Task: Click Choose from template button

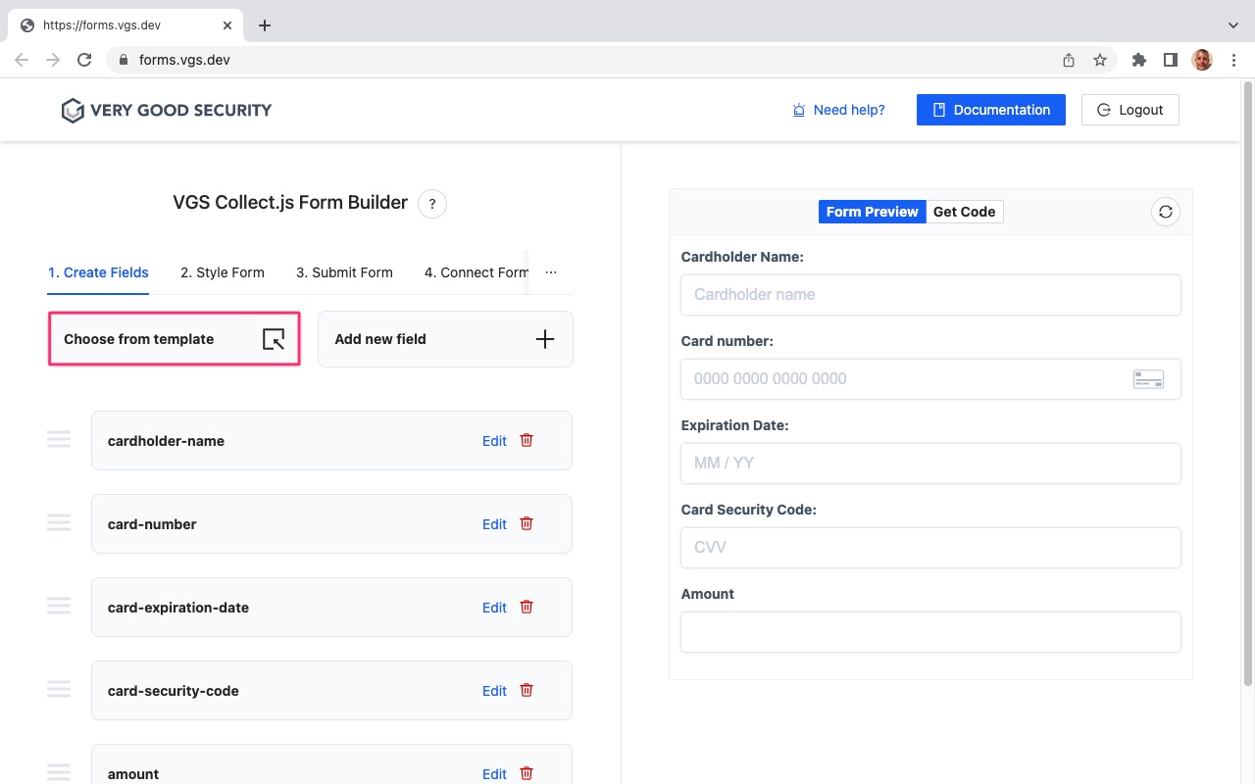Action: tap(175, 339)
